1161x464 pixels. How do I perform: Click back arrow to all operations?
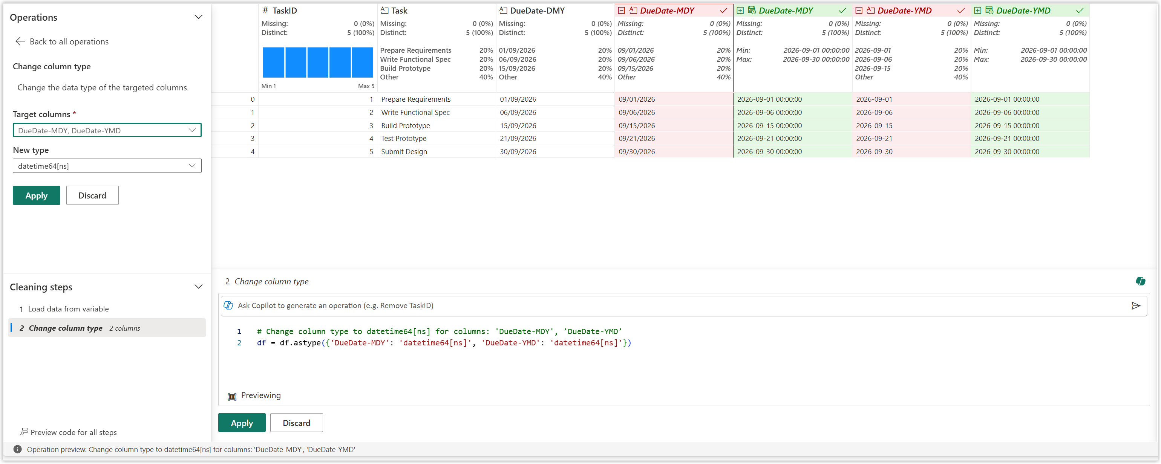(x=20, y=41)
